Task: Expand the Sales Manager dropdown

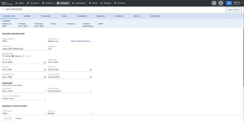Action: click(45, 91)
